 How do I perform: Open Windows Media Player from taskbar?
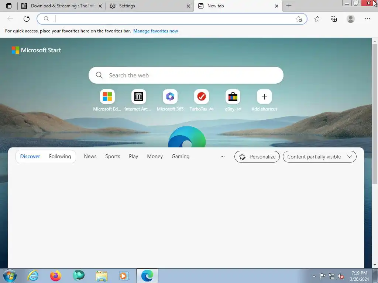(124, 276)
